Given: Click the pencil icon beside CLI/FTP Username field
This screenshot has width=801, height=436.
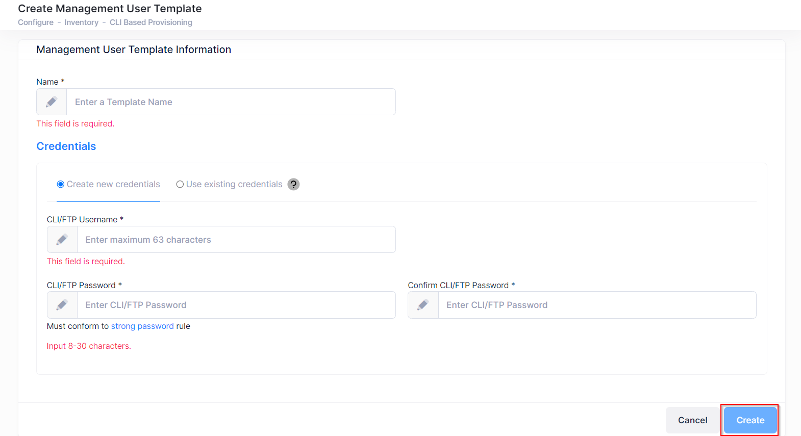Looking at the screenshot, I should 62,240.
